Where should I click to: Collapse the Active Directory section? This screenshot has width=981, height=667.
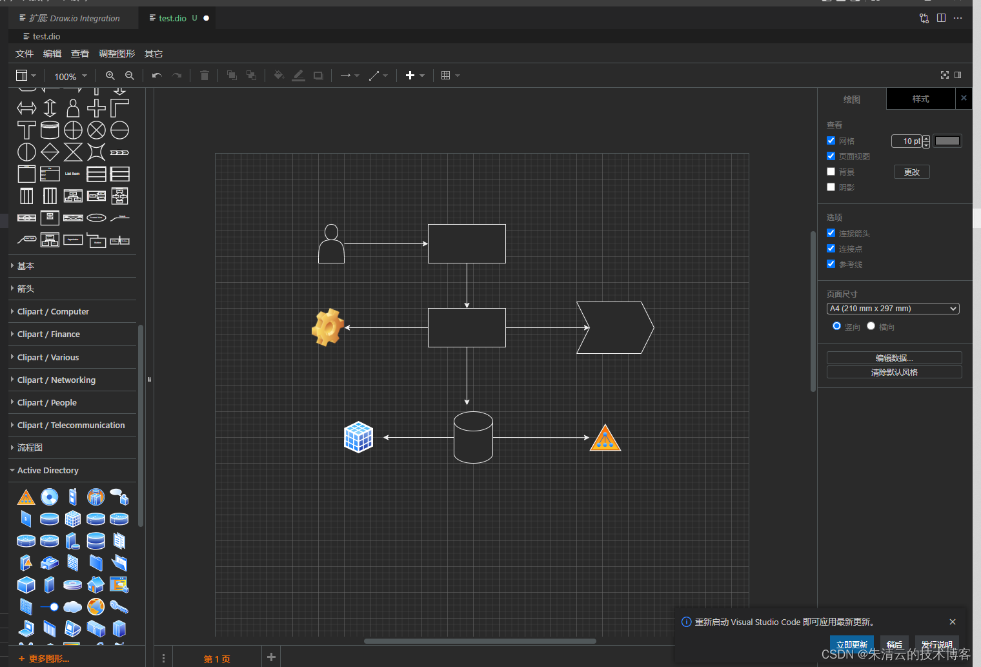click(72, 470)
